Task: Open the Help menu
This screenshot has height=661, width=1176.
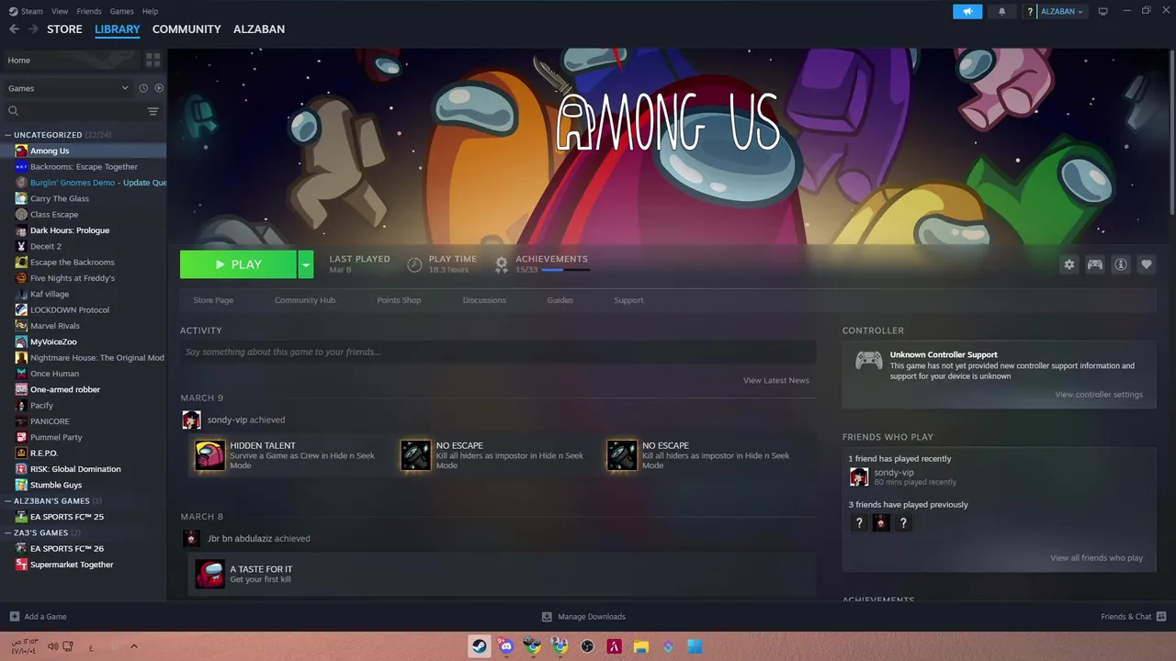Action: coord(150,11)
